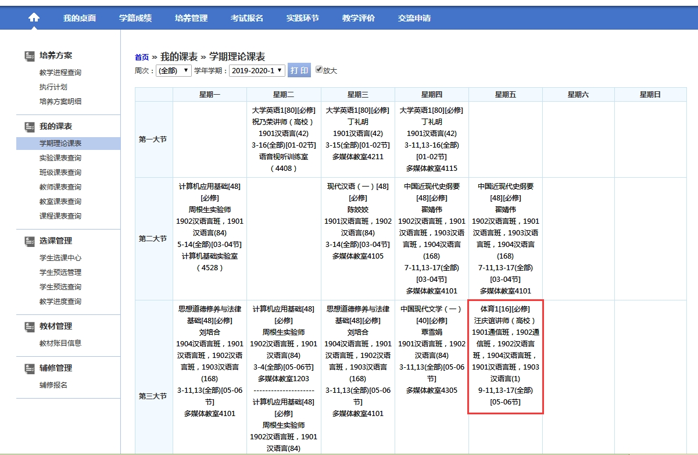Select the 教学评价 menu item
The image size is (698, 455).
click(x=359, y=18)
